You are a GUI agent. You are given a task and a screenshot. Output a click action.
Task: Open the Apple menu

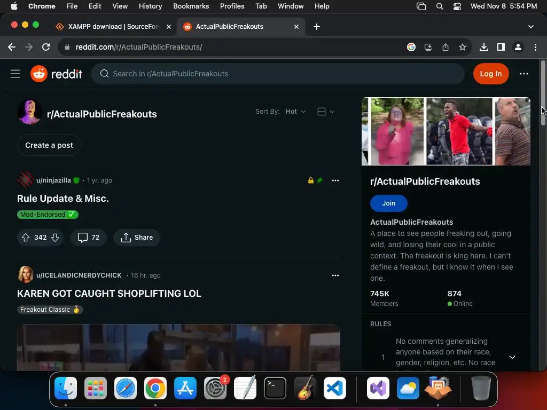click(14, 6)
